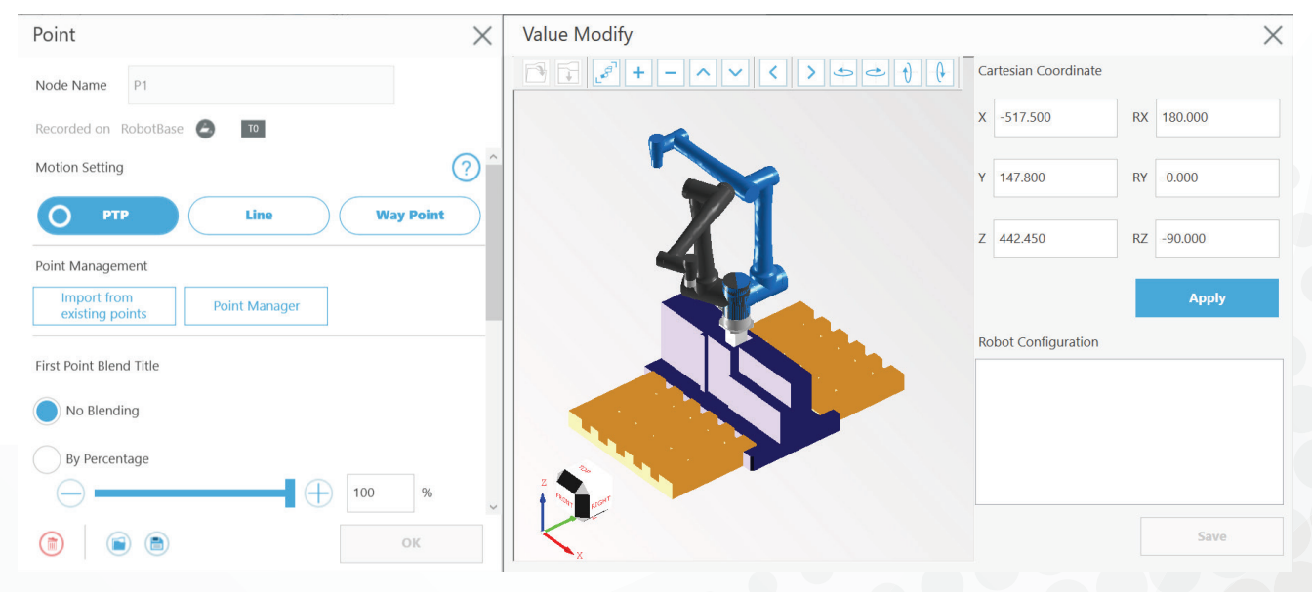Pan the 3D view left with left-chevron
Screen dimensions: 1312x592
click(x=773, y=73)
